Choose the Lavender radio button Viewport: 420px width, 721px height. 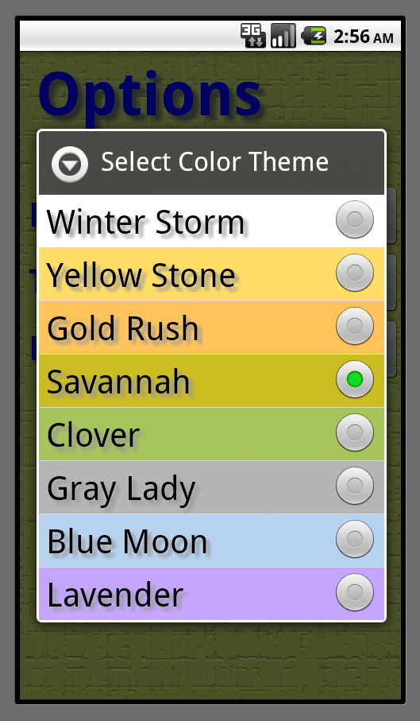click(x=355, y=592)
